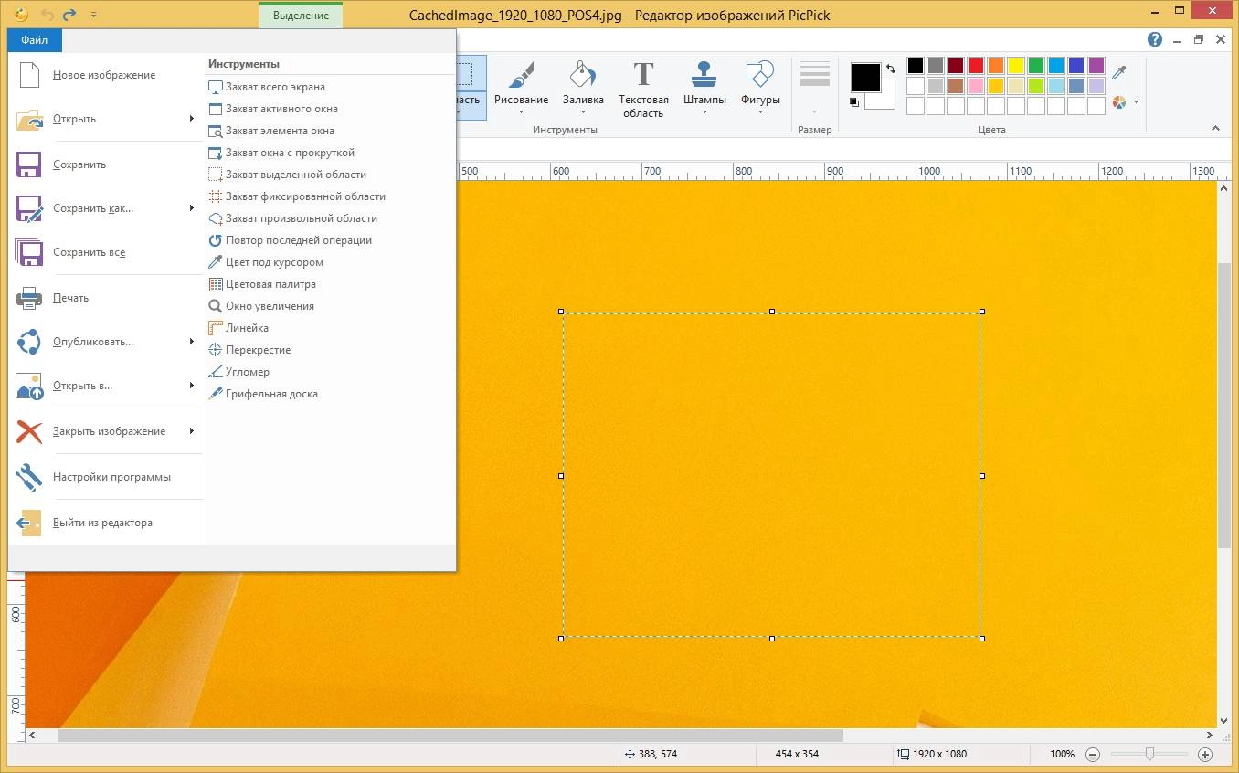Open the Линейка ruler tool

[238, 328]
